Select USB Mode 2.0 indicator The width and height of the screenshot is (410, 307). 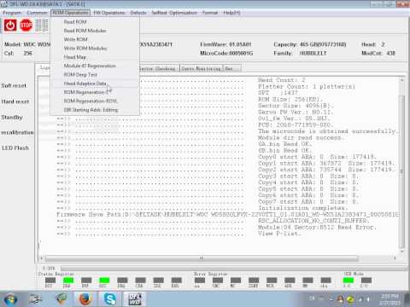click(366, 281)
